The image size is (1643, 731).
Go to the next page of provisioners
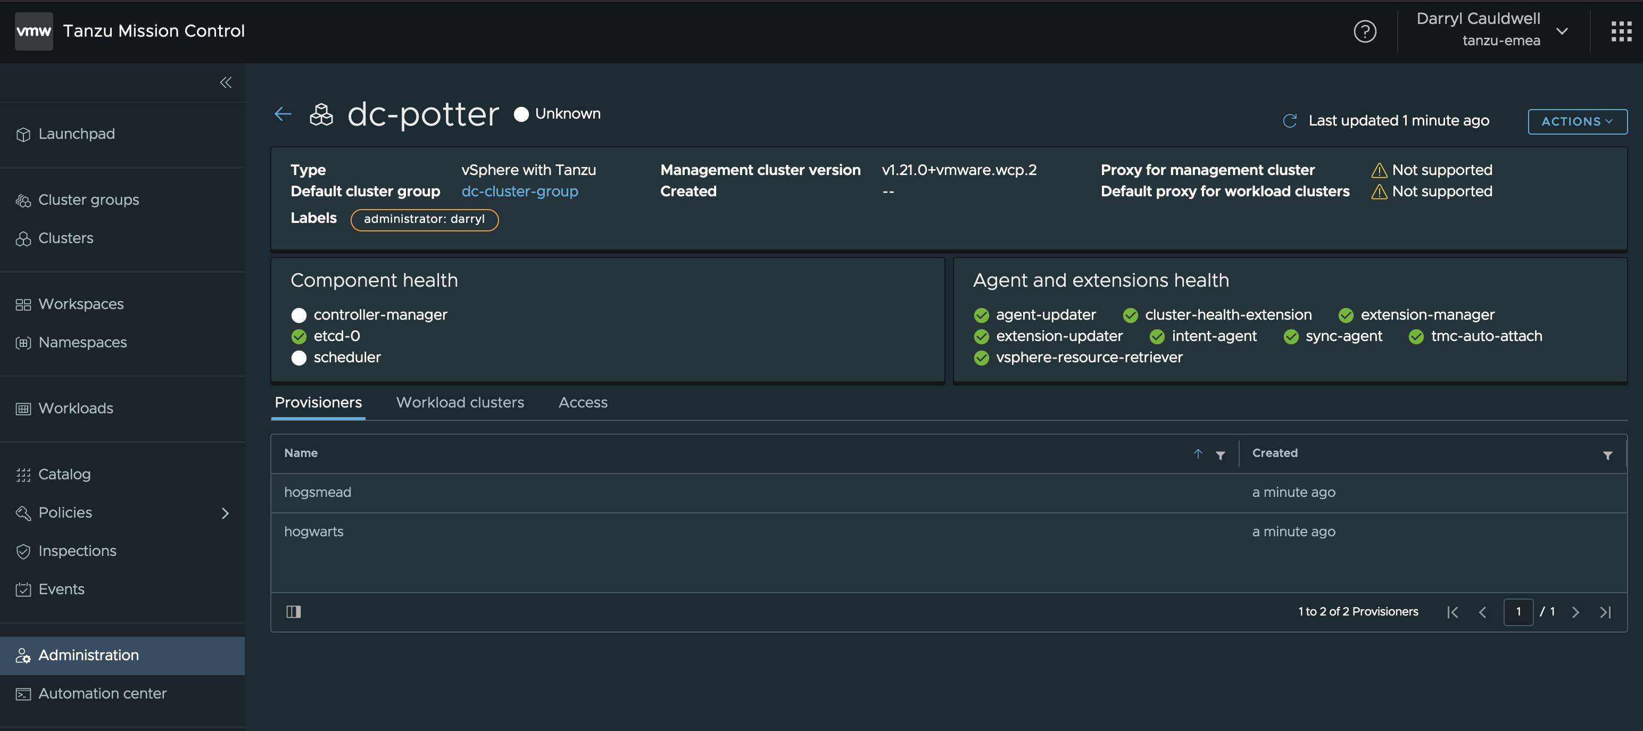1575,612
